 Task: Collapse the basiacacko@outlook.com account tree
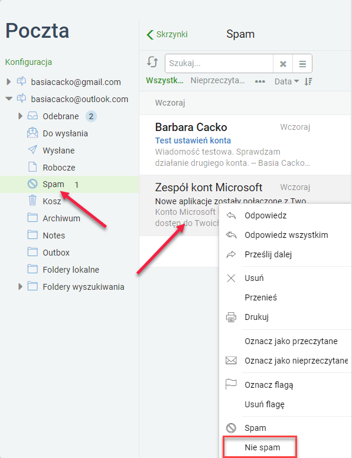[9, 99]
